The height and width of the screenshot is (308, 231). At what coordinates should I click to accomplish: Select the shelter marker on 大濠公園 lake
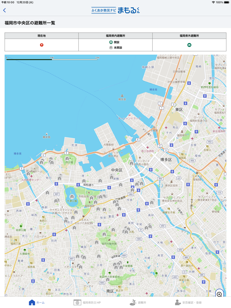click(x=72, y=197)
